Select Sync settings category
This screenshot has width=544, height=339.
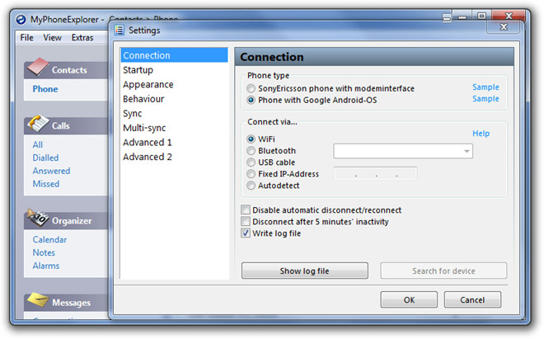174,114
